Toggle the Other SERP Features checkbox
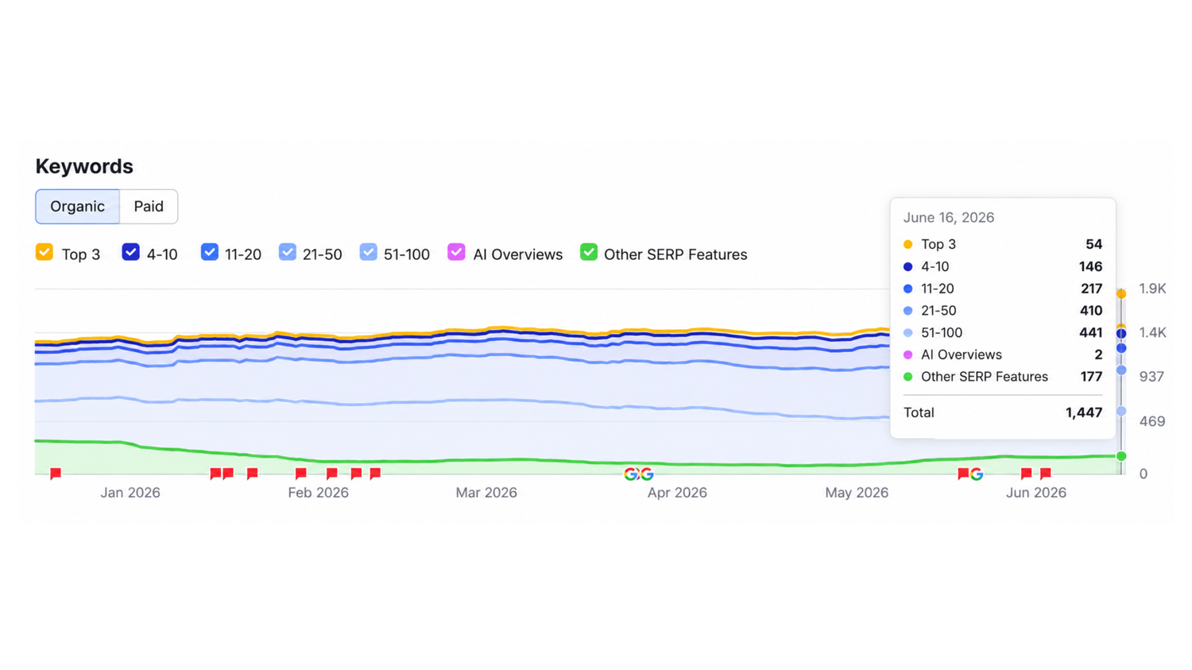This screenshot has height=670, width=1192. coord(589,253)
